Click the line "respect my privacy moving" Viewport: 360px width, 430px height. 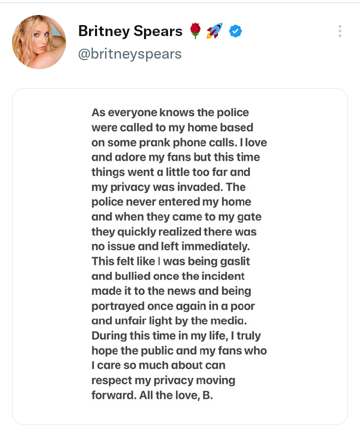click(x=163, y=380)
